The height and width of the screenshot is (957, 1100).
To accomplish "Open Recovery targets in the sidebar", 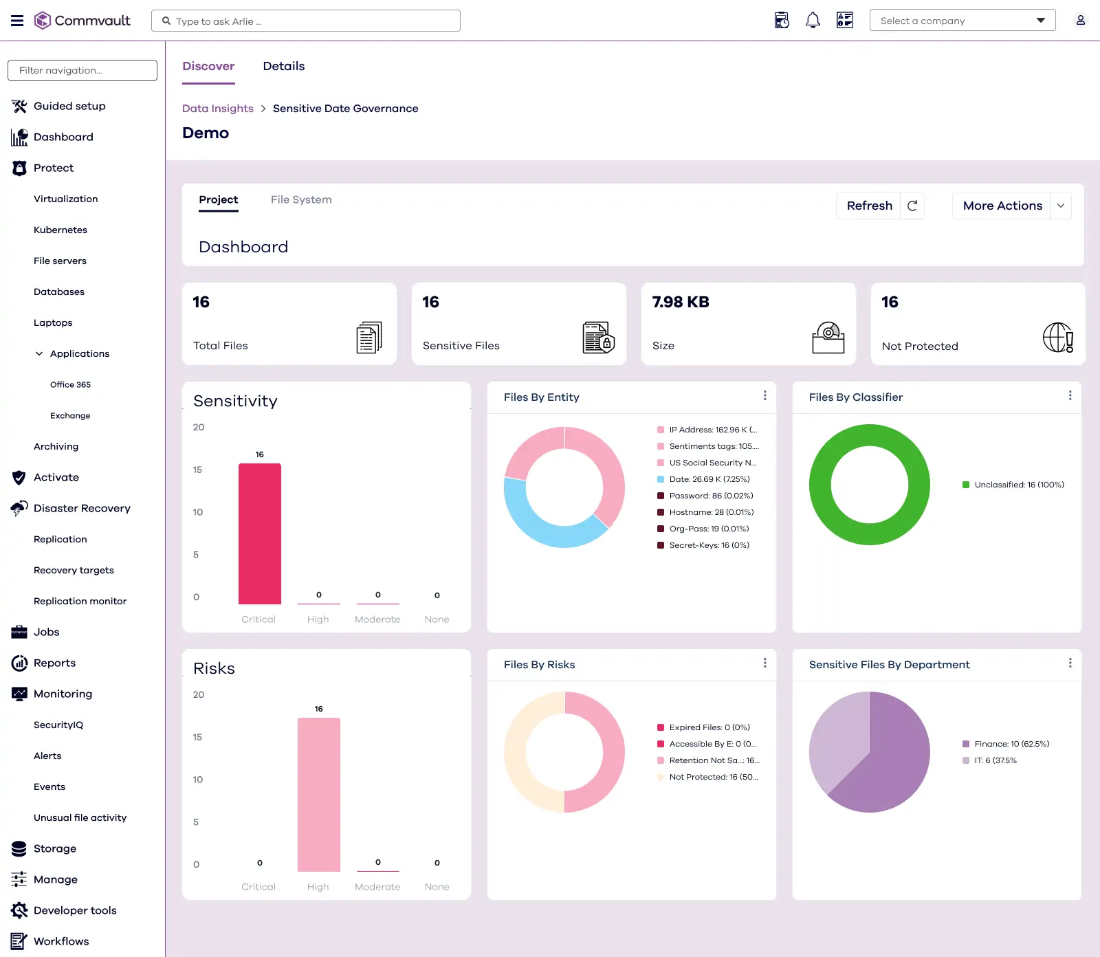I will point(74,570).
